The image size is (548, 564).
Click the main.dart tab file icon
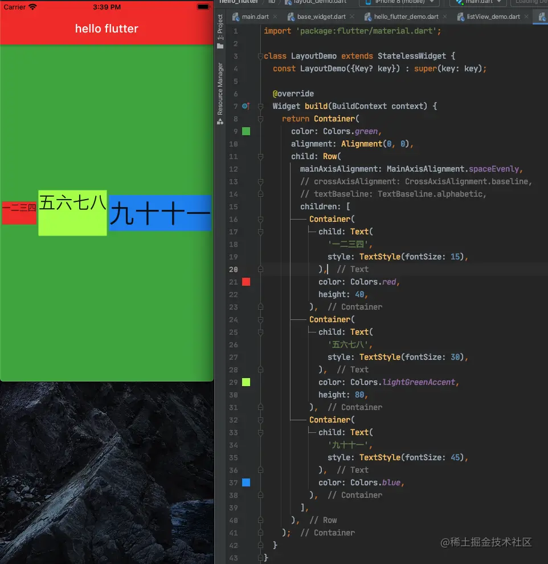[236, 17]
